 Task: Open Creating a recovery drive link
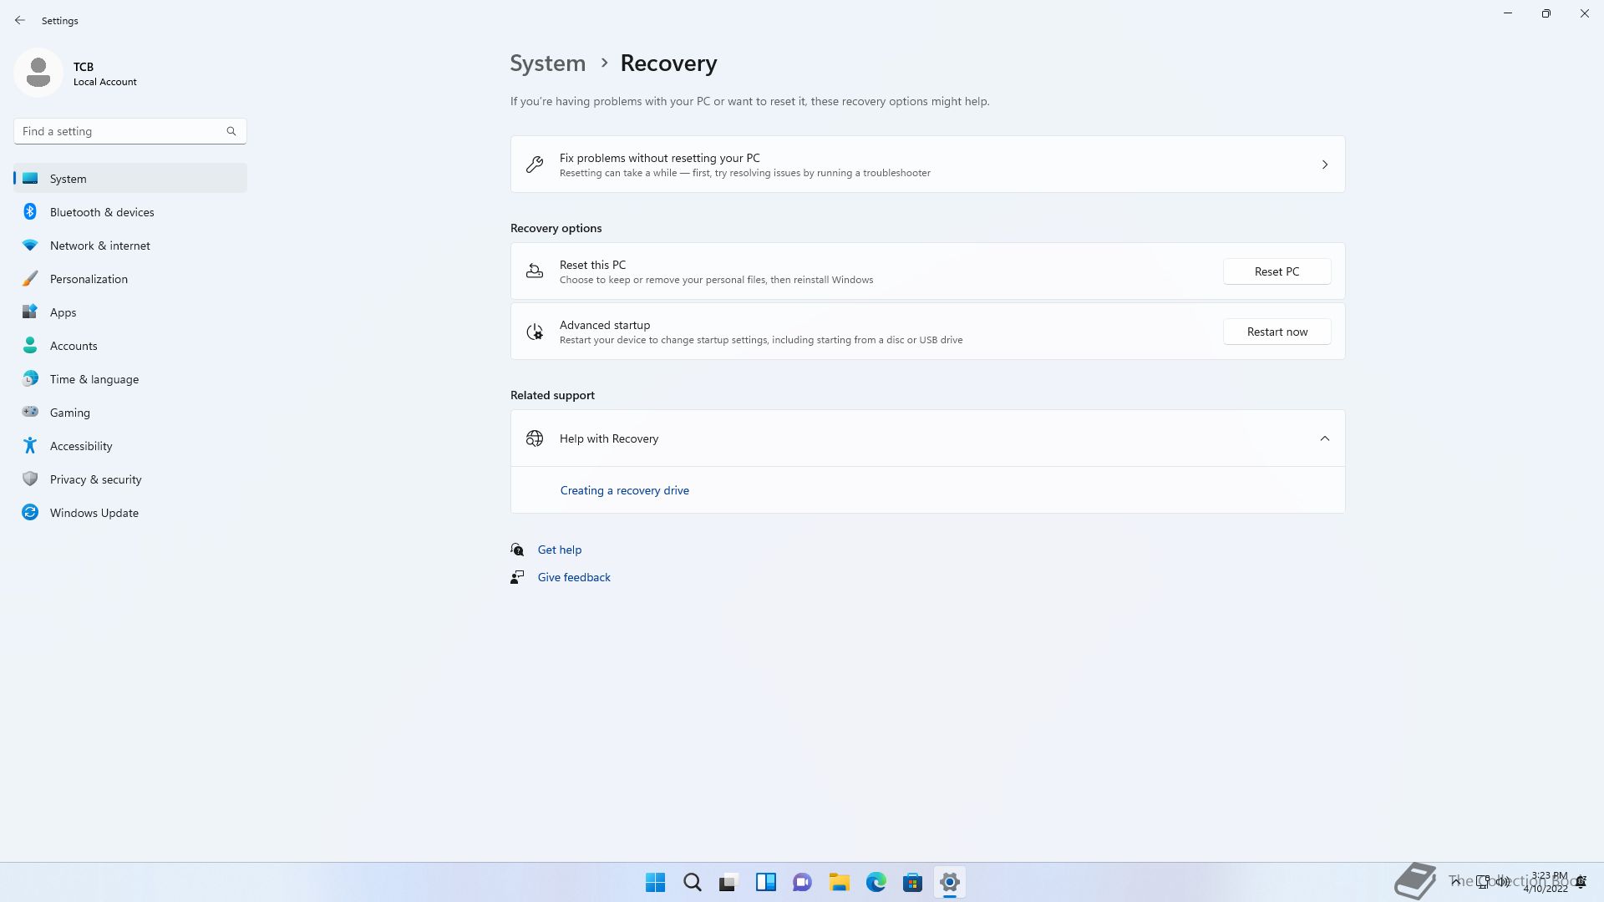624,490
